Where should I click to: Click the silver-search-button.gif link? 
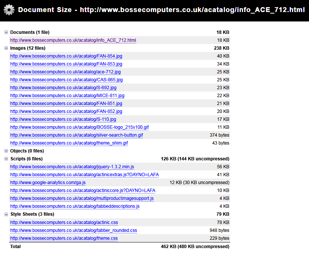click(x=76, y=135)
